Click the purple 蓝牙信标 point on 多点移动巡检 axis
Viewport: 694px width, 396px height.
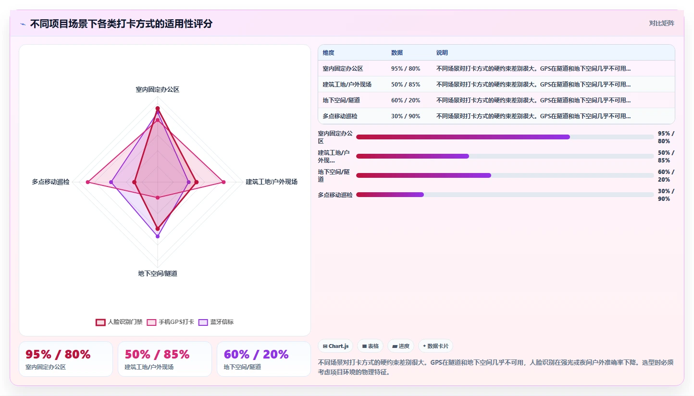111,182
